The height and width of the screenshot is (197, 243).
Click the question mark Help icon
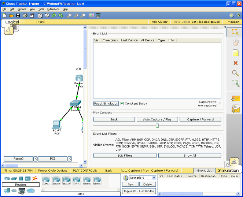(x=239, y=15)
